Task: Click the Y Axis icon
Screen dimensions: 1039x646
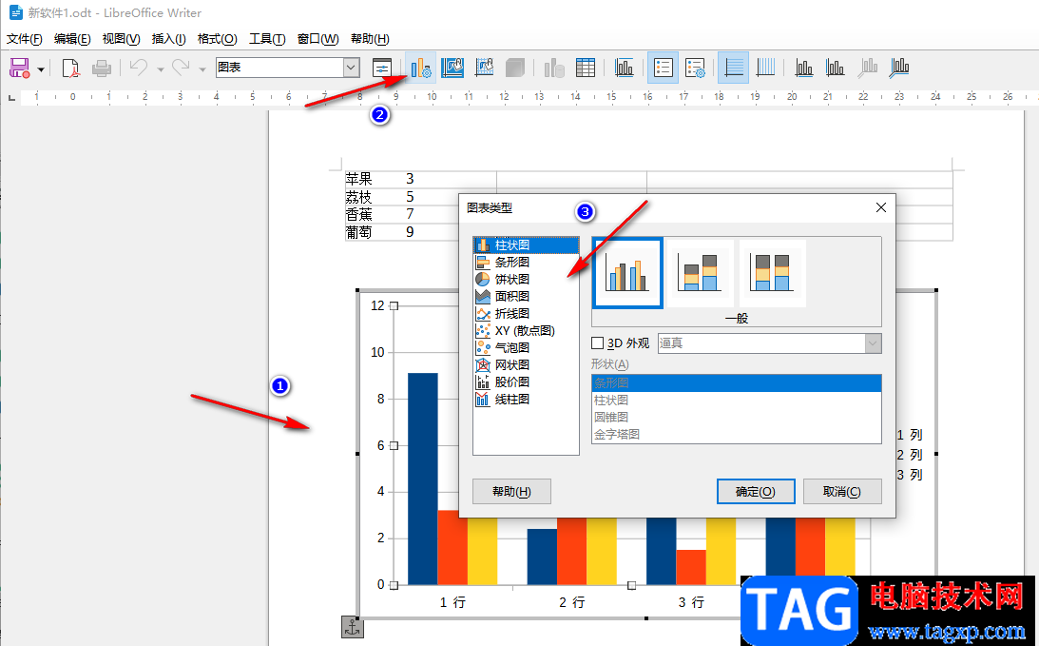Action: click(x=835, y=68)
